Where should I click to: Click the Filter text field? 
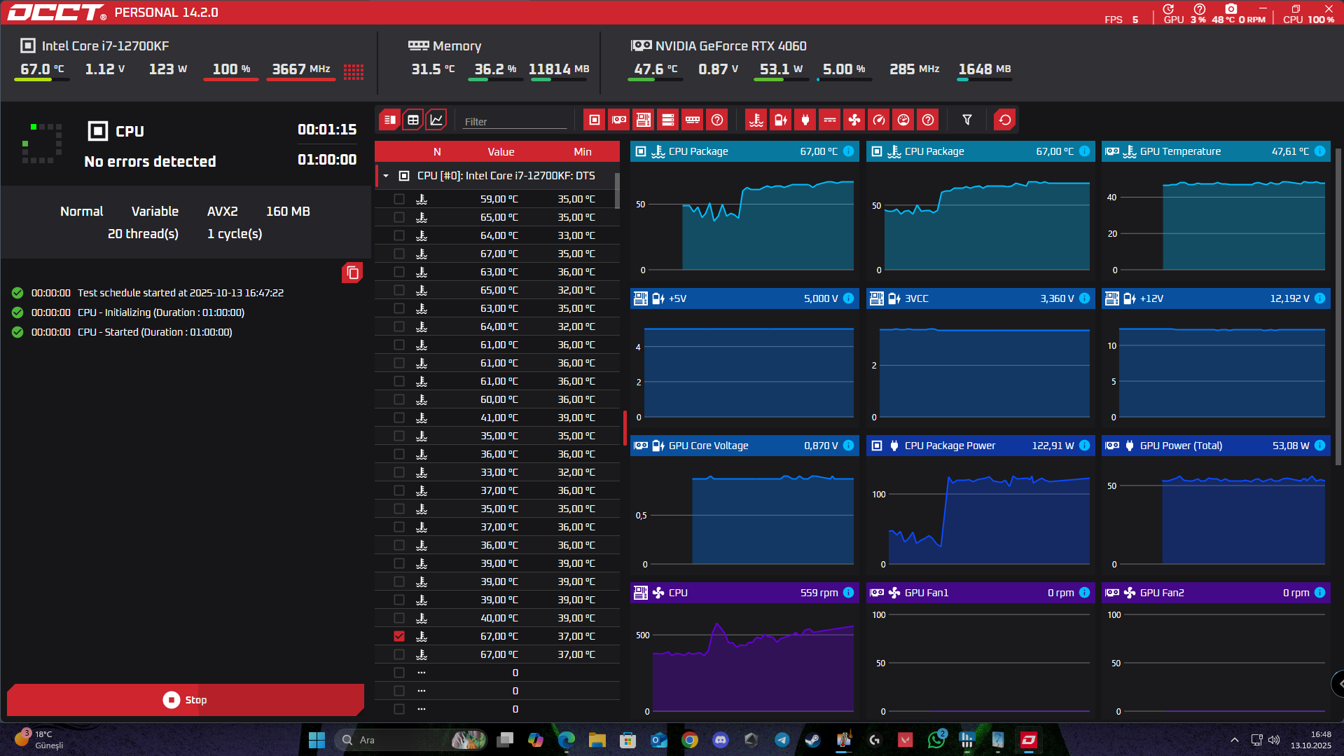(514, 121)
